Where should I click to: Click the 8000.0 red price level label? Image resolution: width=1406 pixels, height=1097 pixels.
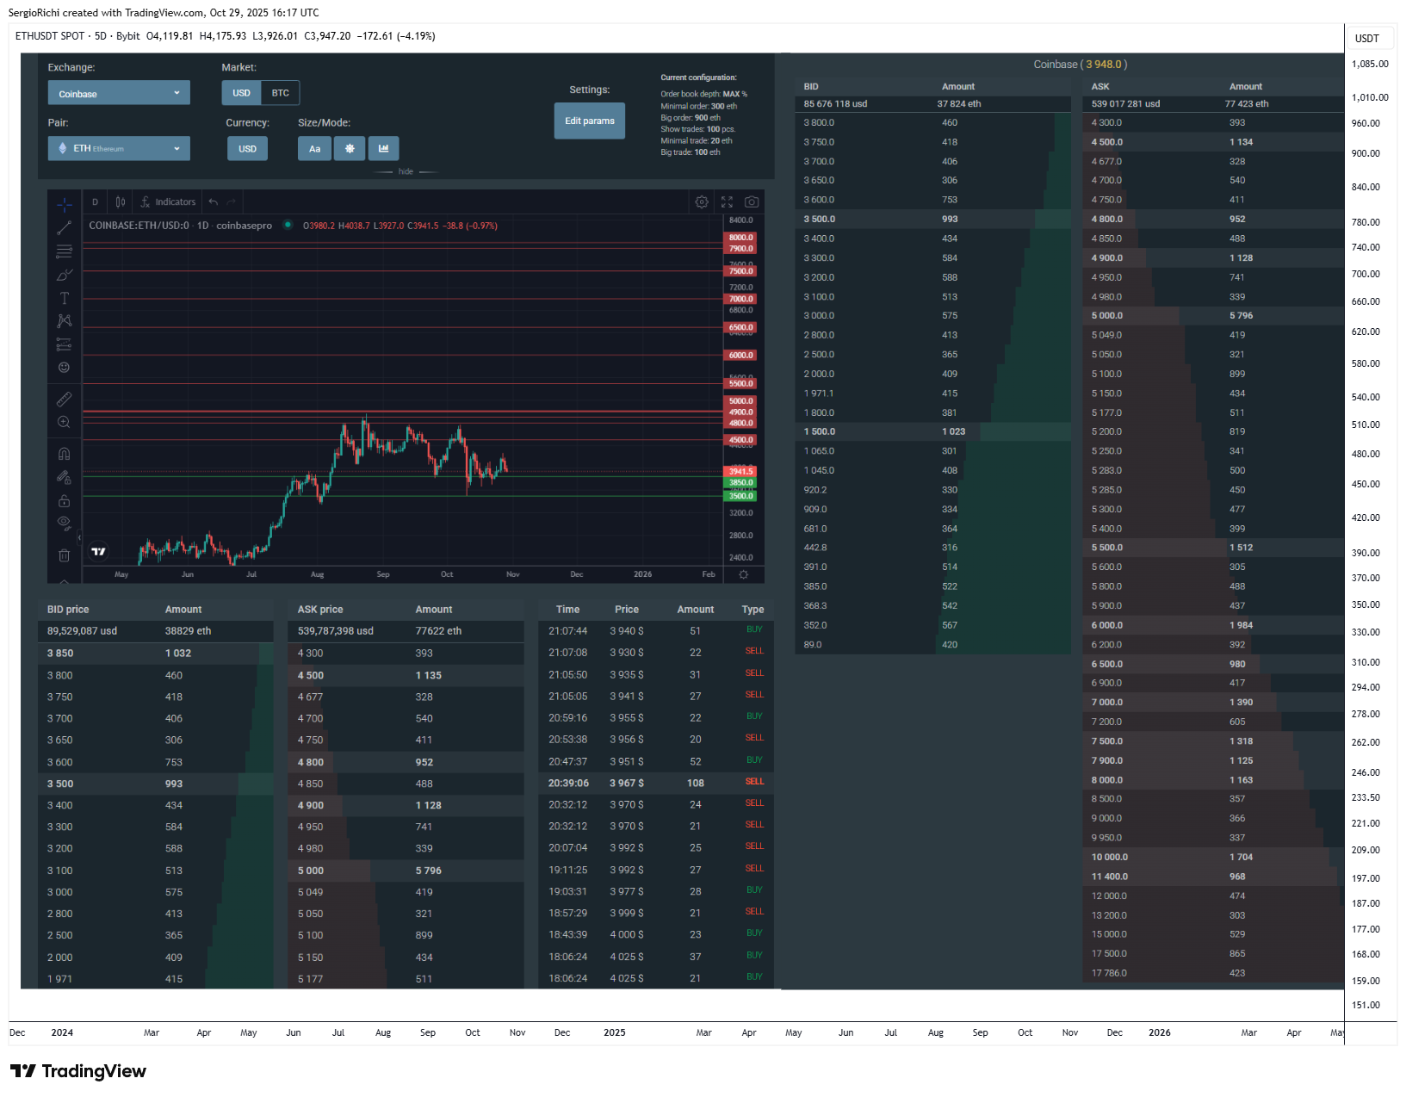[x=740, y=238]
